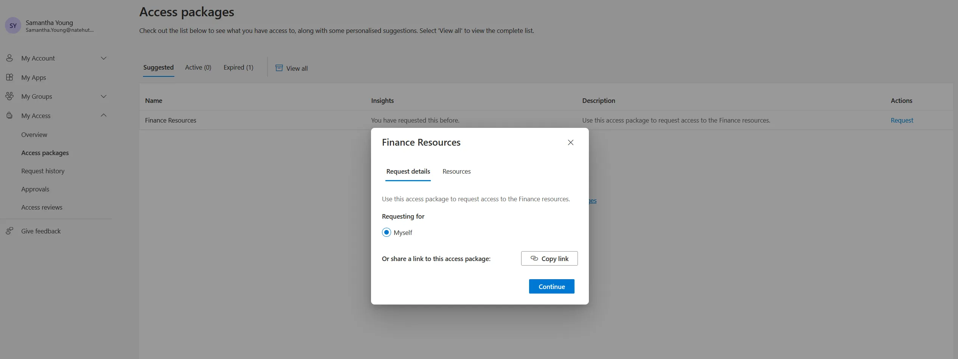Open the Request details tab
The height and width of the screenshot is (359, 958).
click(408, 171)
